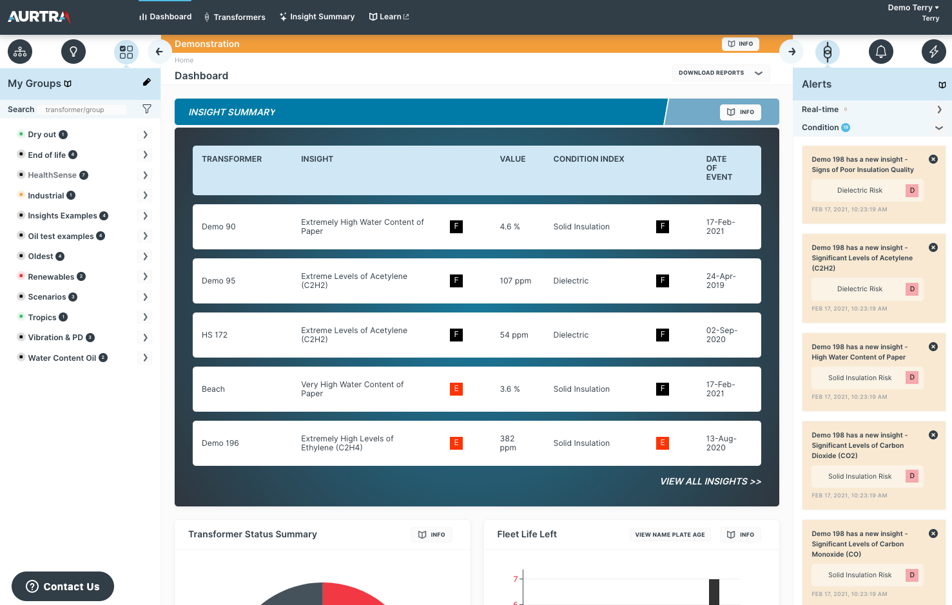Viewport: 952px width, 605px height.
Task: Dismiss the High Water Content of Paper alert
Action: pyautogui.click(x=933, y=347)
